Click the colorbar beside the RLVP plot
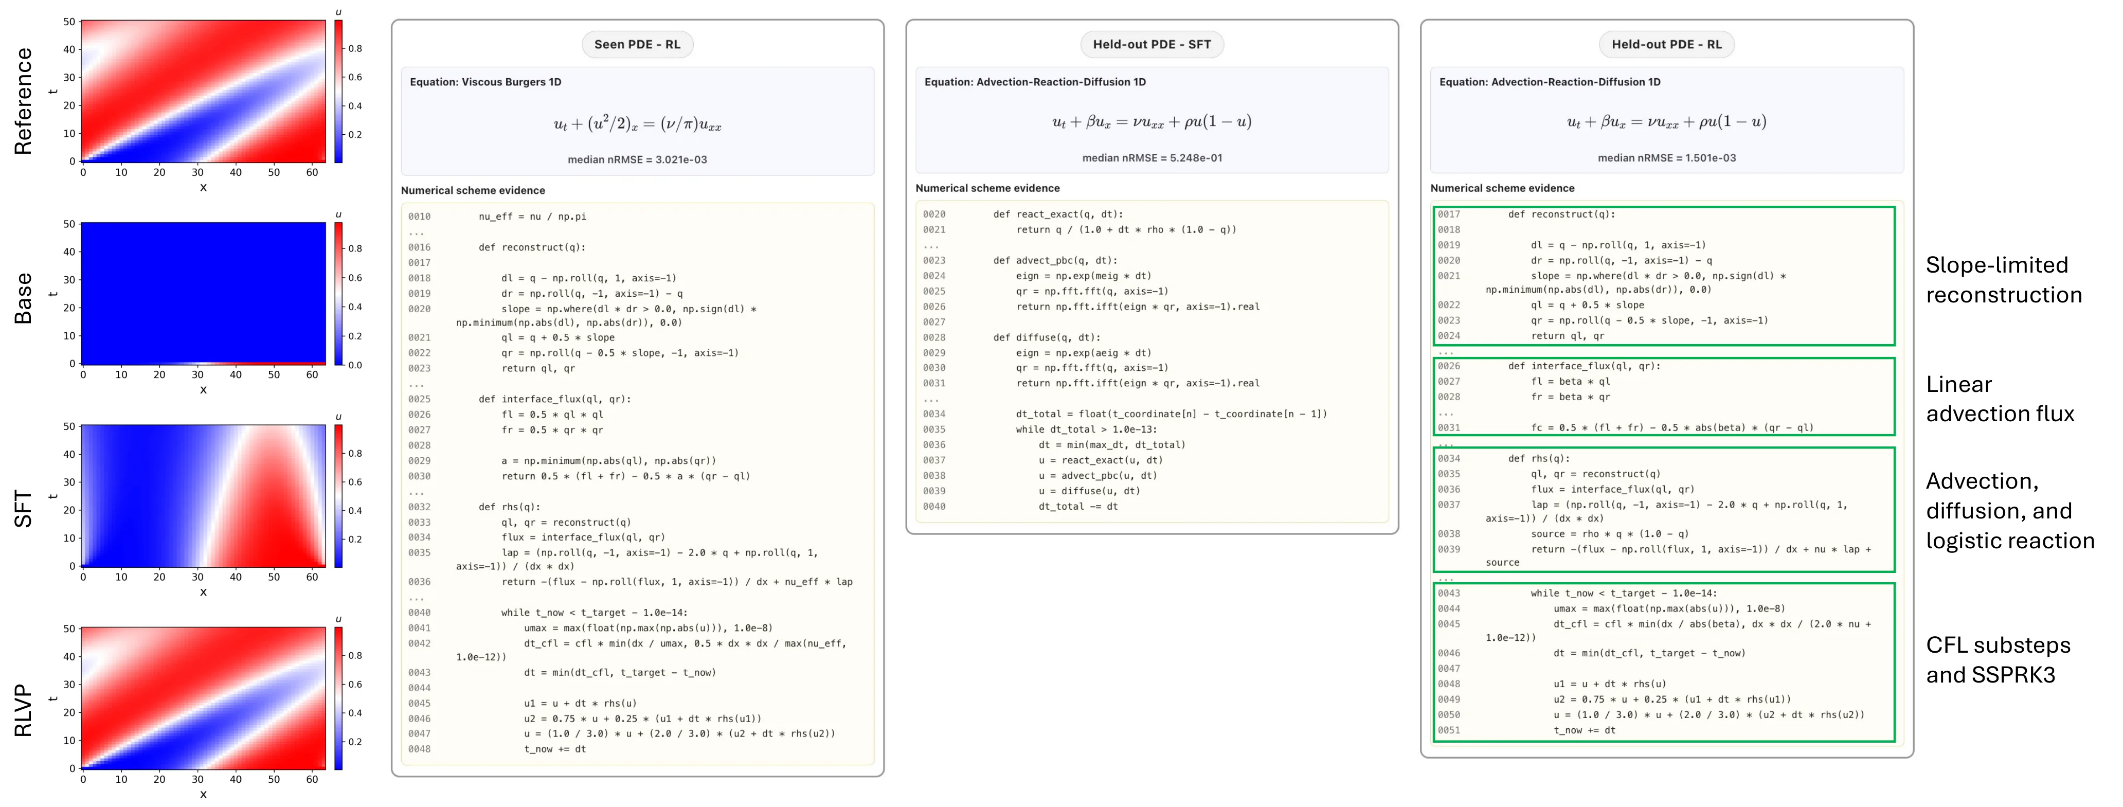 (x=338, y=697)
